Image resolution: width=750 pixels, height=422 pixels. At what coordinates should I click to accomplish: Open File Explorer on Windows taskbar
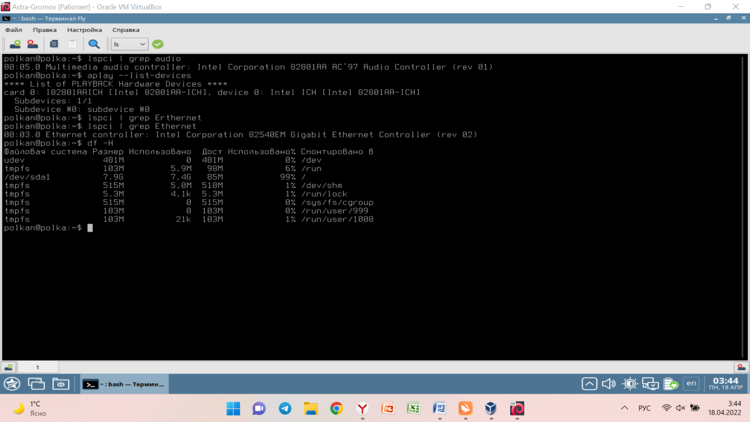(311, 408)
